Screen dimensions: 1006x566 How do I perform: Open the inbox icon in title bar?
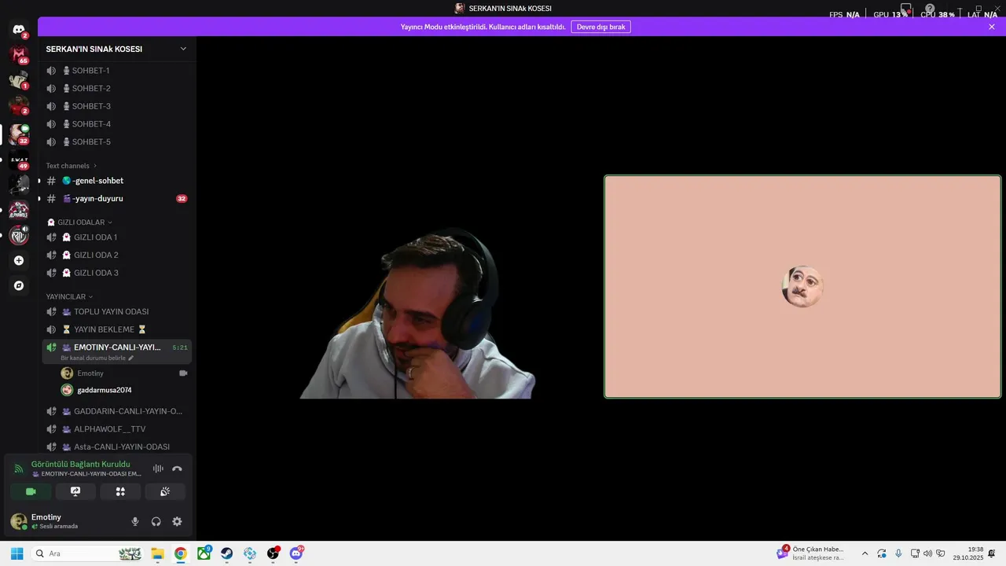pos(905,9)
